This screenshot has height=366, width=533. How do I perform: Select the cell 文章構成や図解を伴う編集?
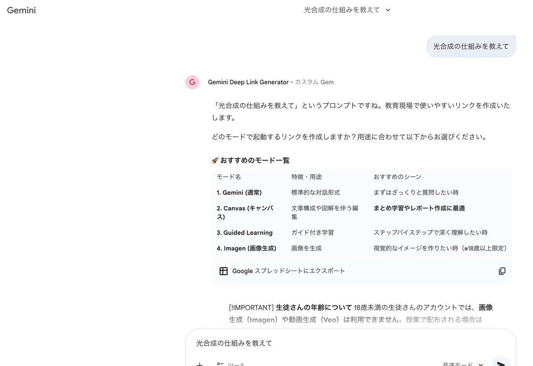325,212
